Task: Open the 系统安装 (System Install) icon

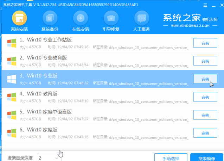Action: pyautogui.click(x=19, y=18)
